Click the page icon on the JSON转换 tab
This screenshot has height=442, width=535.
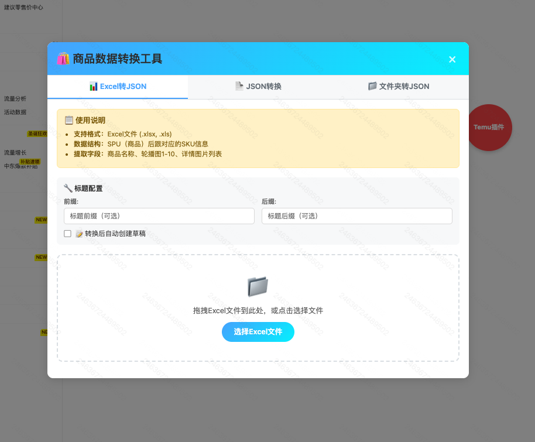pos(239,85)
